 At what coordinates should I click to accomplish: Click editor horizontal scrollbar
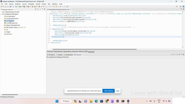click(x=95, y=49)
